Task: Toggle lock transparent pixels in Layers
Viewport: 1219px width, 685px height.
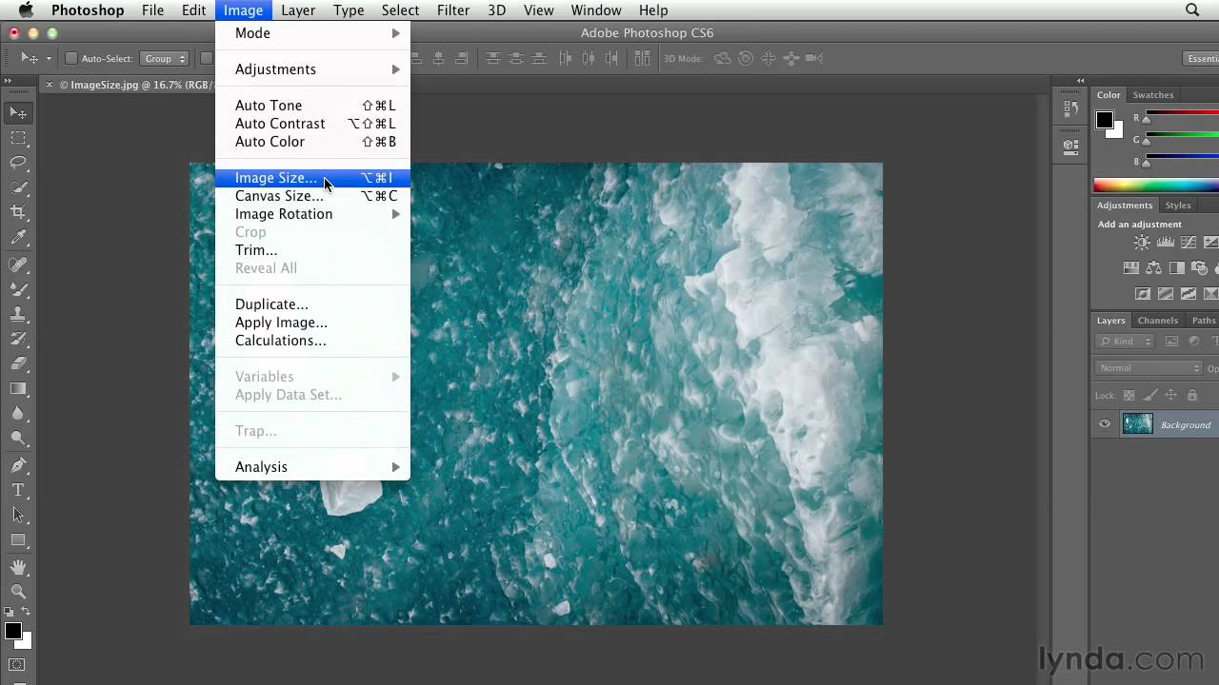Action: coord(1129,395)
